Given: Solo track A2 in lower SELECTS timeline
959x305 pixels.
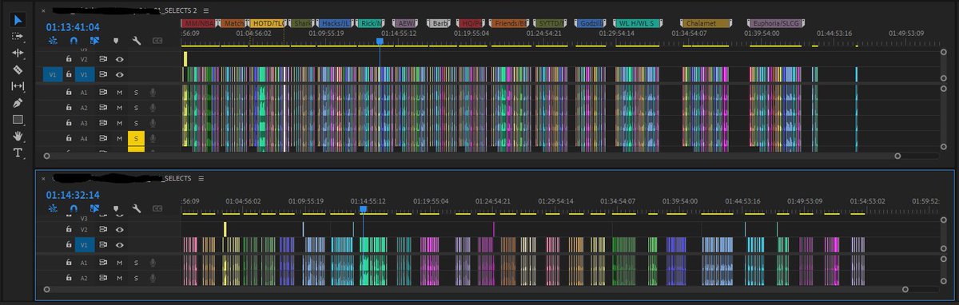Looking at the screenshot, I should (x=136, y=278).
